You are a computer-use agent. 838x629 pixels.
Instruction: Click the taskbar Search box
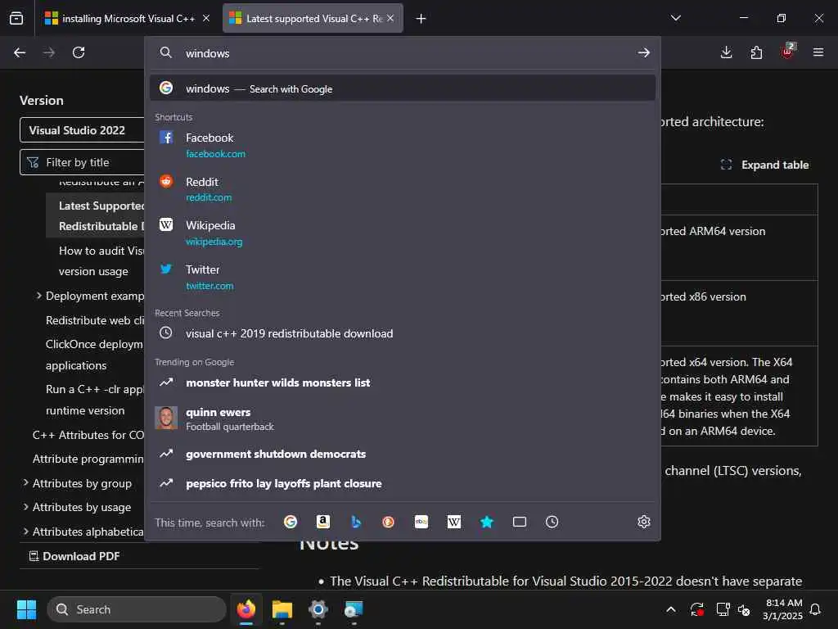tap(137, 609)
